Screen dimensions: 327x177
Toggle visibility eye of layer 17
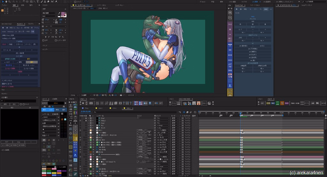click(x=80, y=157)
